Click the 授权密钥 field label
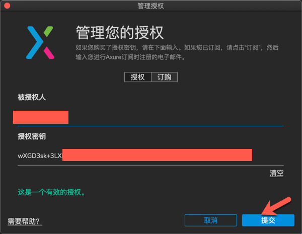Image resolution: width=302 pixels, height=234 pixels. click(x=32, y=136)
